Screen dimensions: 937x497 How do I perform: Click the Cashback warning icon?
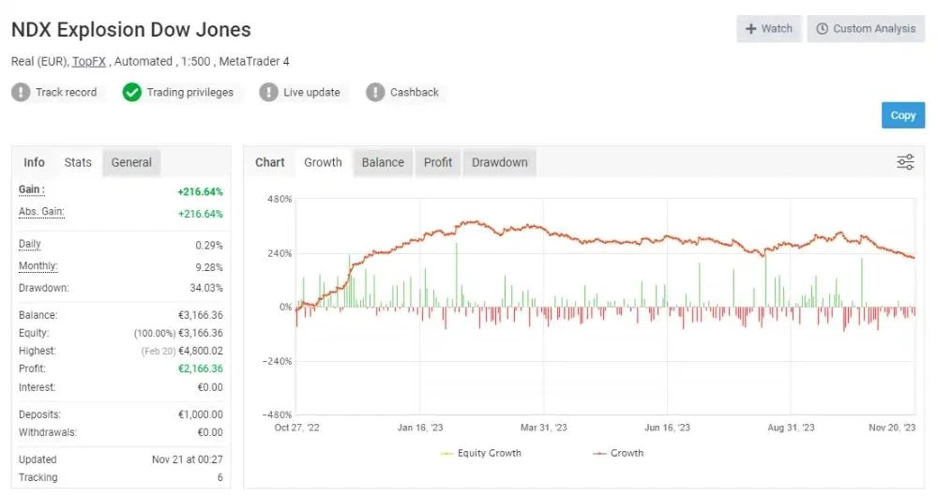pyautogui.click(x=375, y=92)
